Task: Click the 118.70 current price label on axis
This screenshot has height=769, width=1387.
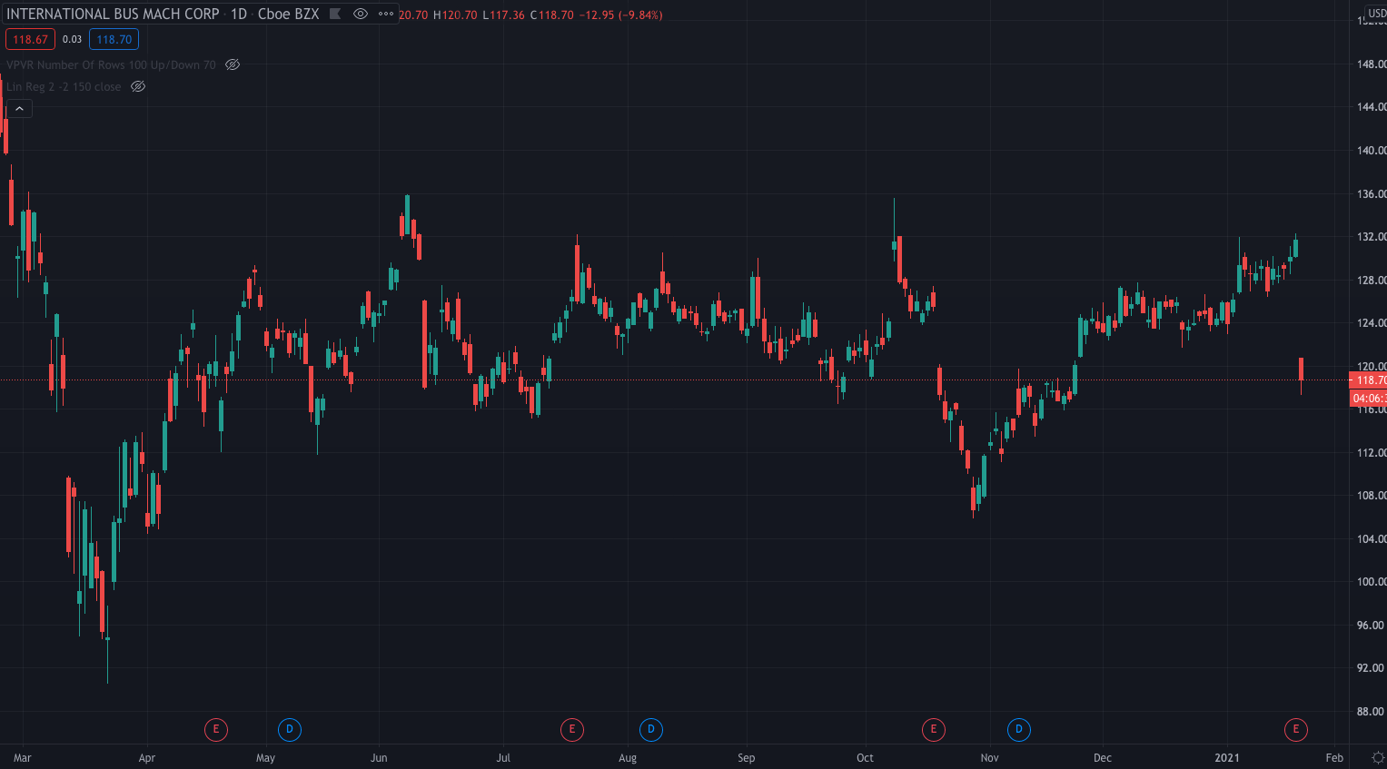Action: (x=1369, y=380)
